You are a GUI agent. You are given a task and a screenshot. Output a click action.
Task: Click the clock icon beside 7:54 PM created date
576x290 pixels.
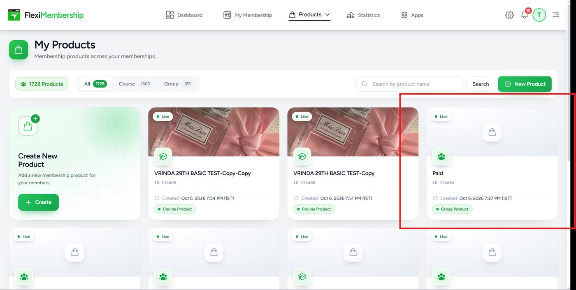point(157,198)
